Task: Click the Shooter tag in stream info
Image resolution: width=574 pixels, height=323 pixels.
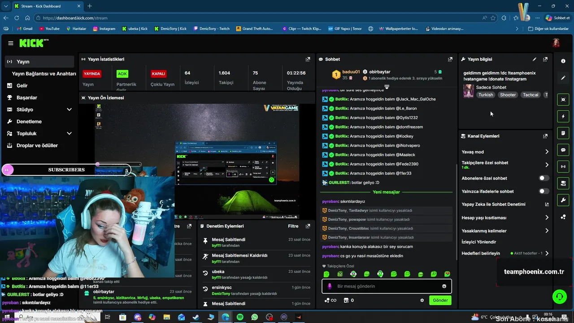Action: pos(508,95)
